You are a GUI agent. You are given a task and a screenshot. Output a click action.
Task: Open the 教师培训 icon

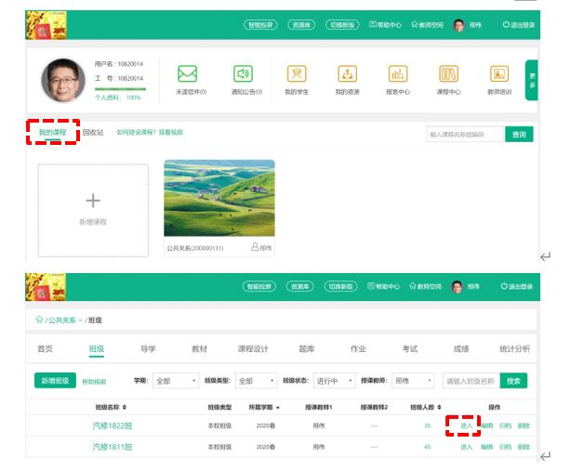pos(499,74)
